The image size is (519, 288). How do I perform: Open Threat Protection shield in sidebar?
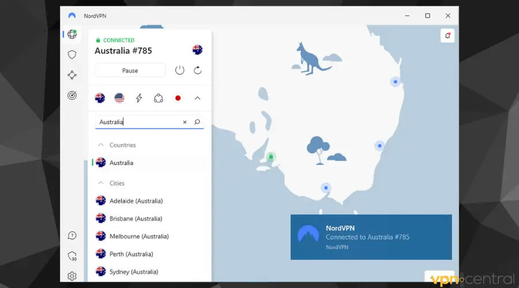tap(72, 55)
